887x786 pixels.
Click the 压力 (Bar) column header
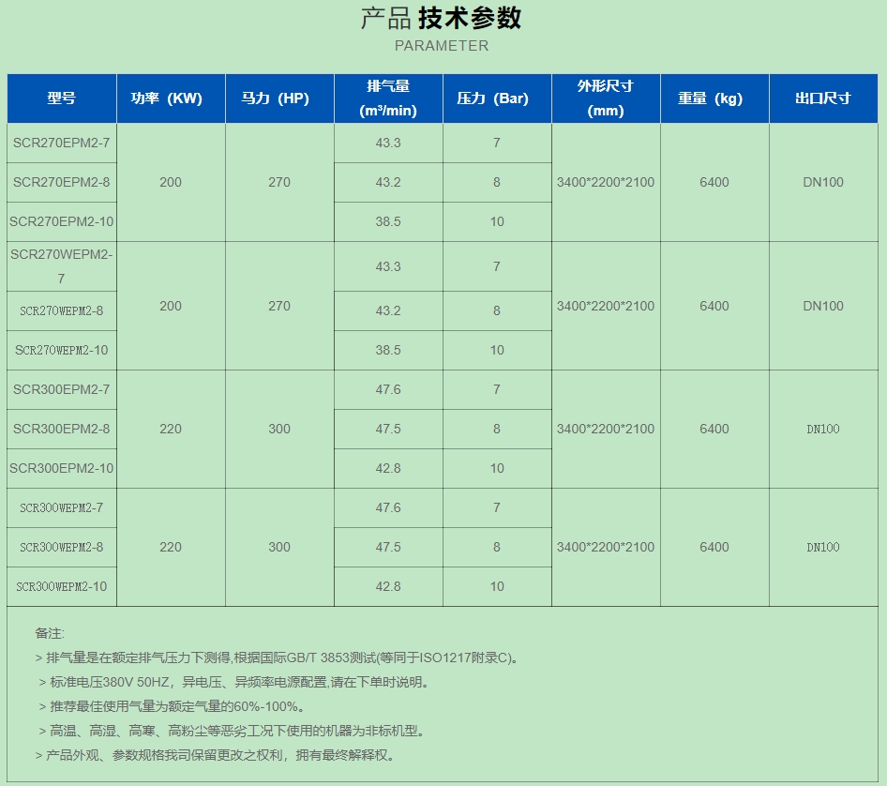496,98
